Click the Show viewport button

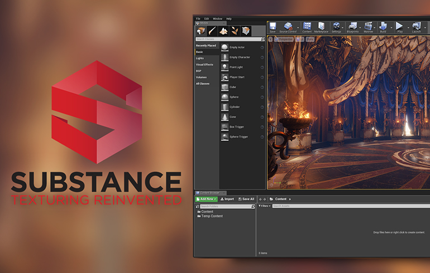(x=310, y=40)
